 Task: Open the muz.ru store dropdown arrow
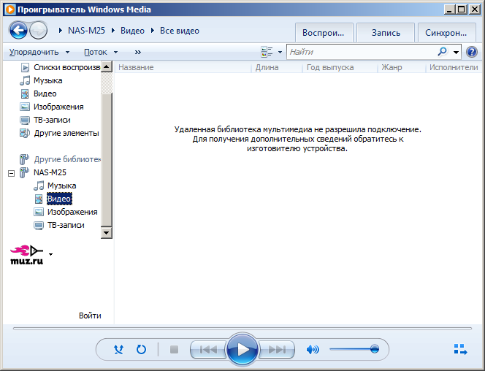point(50,254)
